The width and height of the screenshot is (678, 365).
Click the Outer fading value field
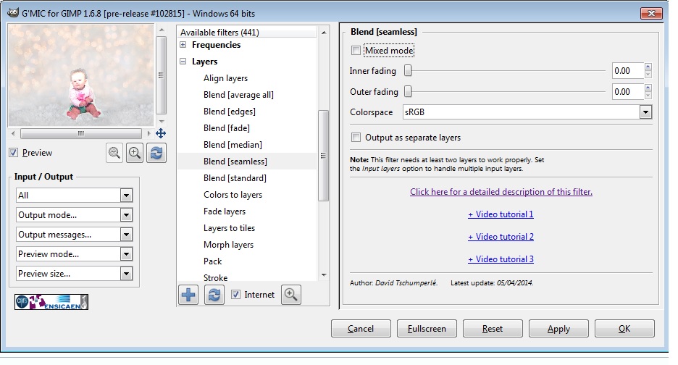628,92
